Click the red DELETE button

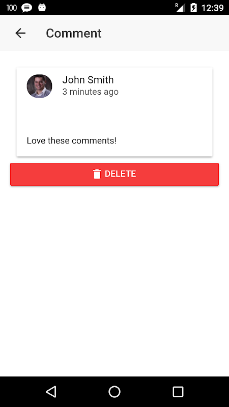pyautogui.click(x=114, y=174)
